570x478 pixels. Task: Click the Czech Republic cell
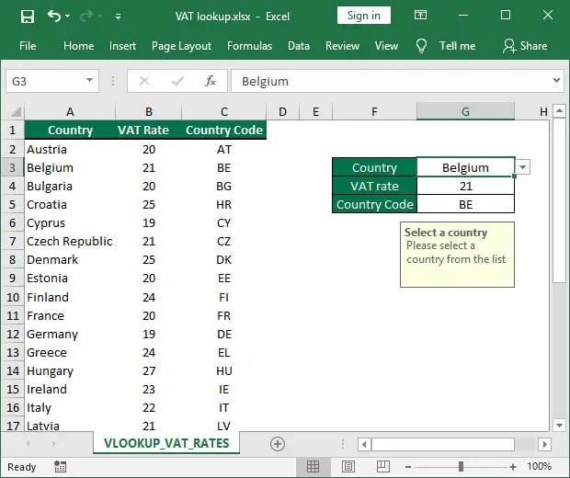(x=70, y=242)
